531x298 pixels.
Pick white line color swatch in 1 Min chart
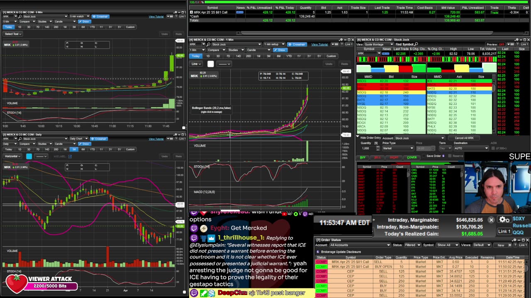[x=211, y=64]
